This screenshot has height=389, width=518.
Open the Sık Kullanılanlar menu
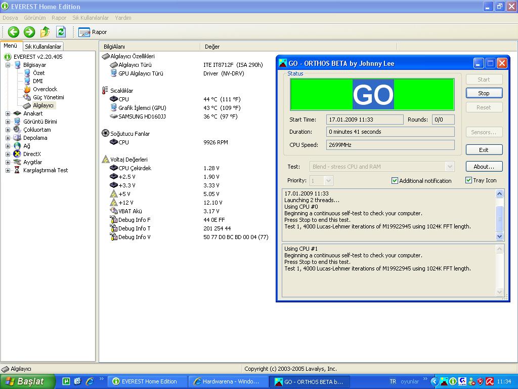(x=91, y=18)
